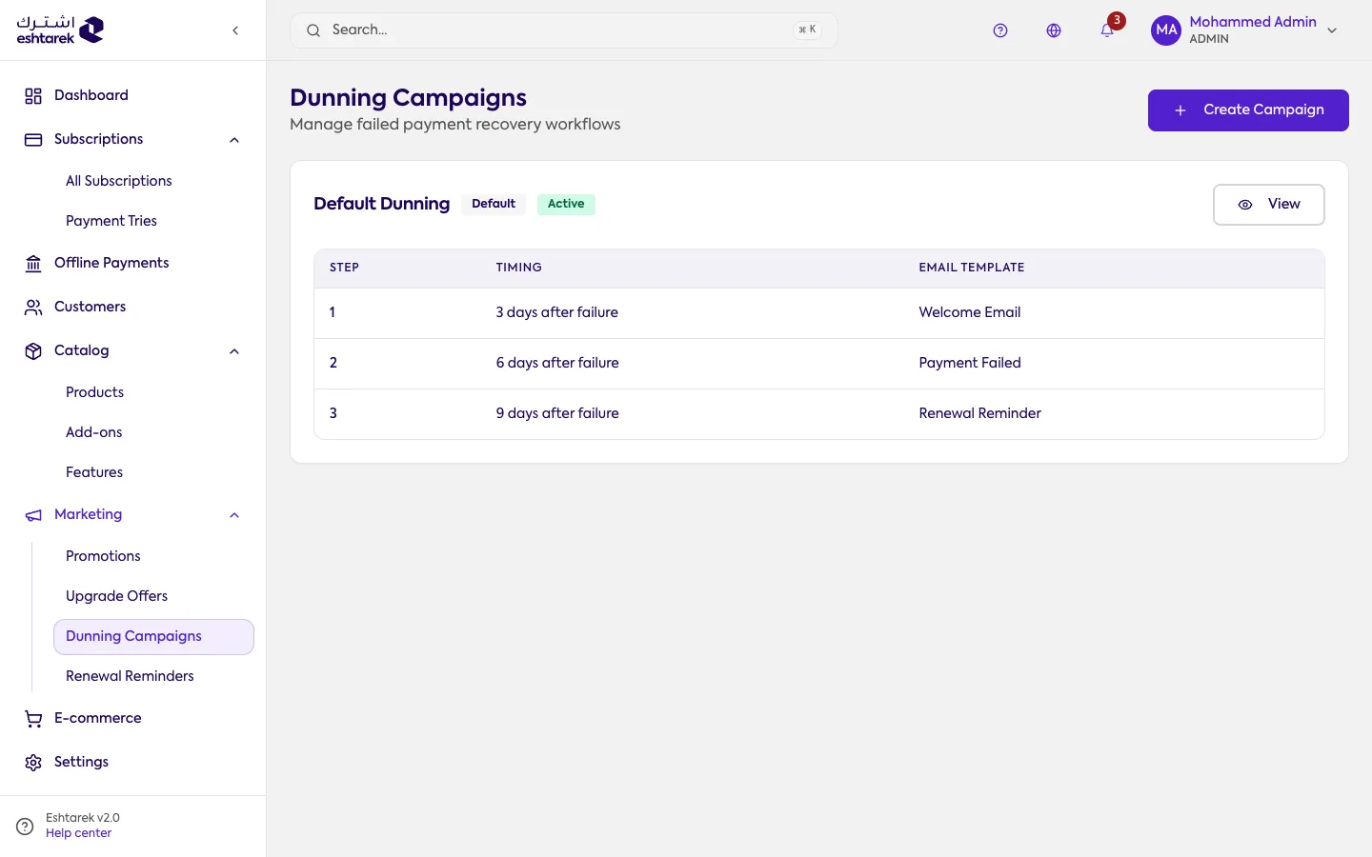Go to Payment Tries
1372x857 pixels.
[x=111, y=221]
